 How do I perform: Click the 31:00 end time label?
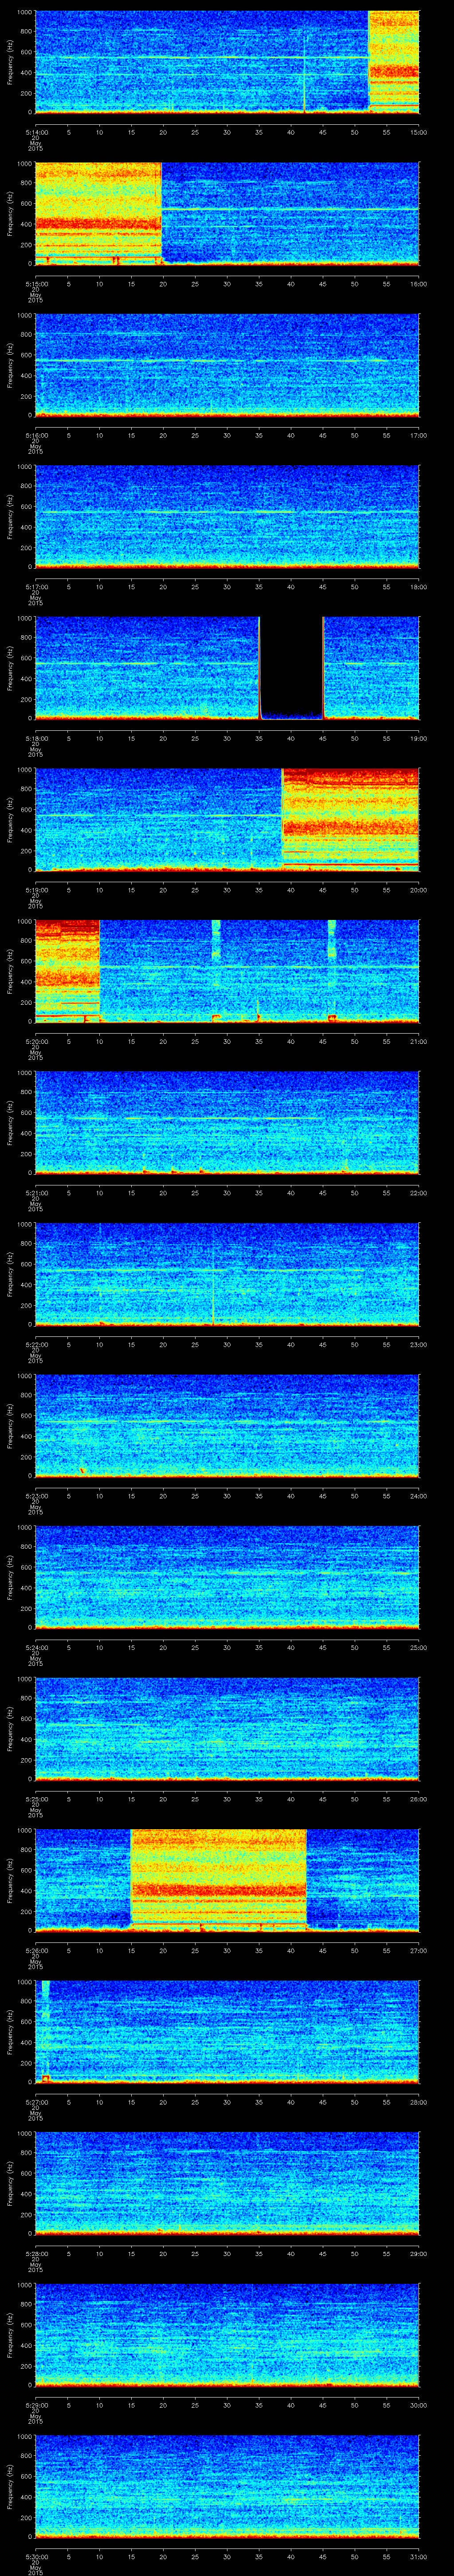click(418, 2557)
